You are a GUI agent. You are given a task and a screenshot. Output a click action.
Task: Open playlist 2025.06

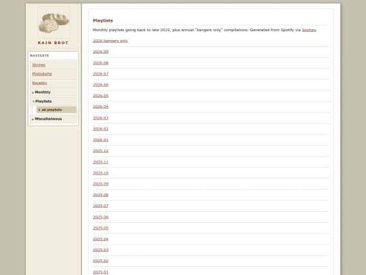click(x=100, y=217)
